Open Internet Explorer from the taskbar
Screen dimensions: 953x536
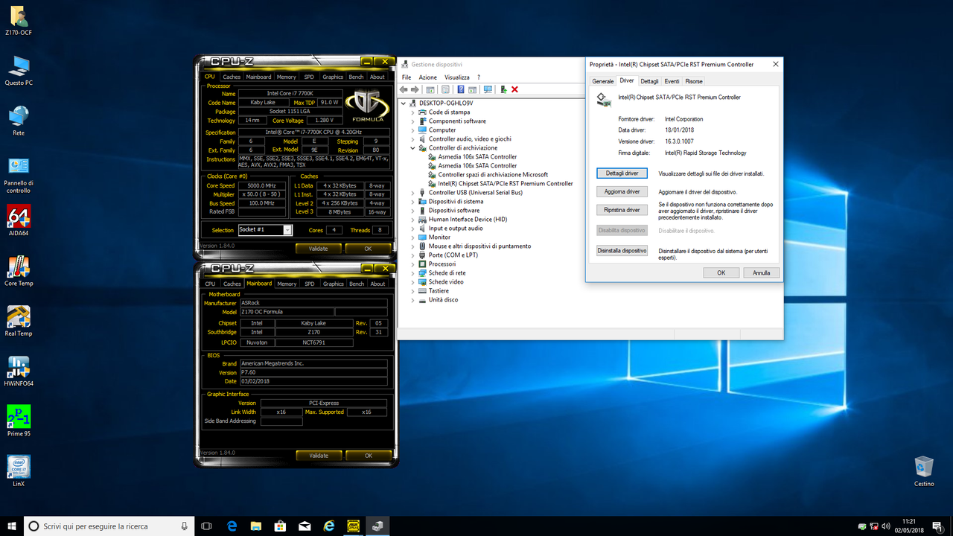(x=328, y=526)
